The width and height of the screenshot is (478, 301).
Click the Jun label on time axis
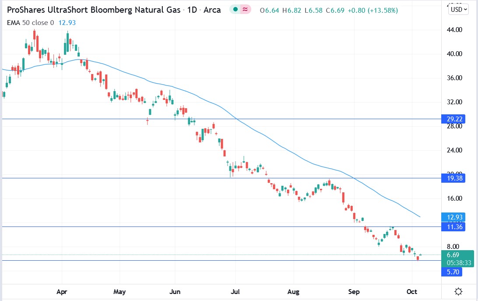[175, 291]
